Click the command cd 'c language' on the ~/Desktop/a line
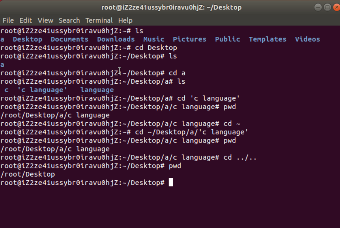The height and width of the screenshot is (228, 340). 208,98
